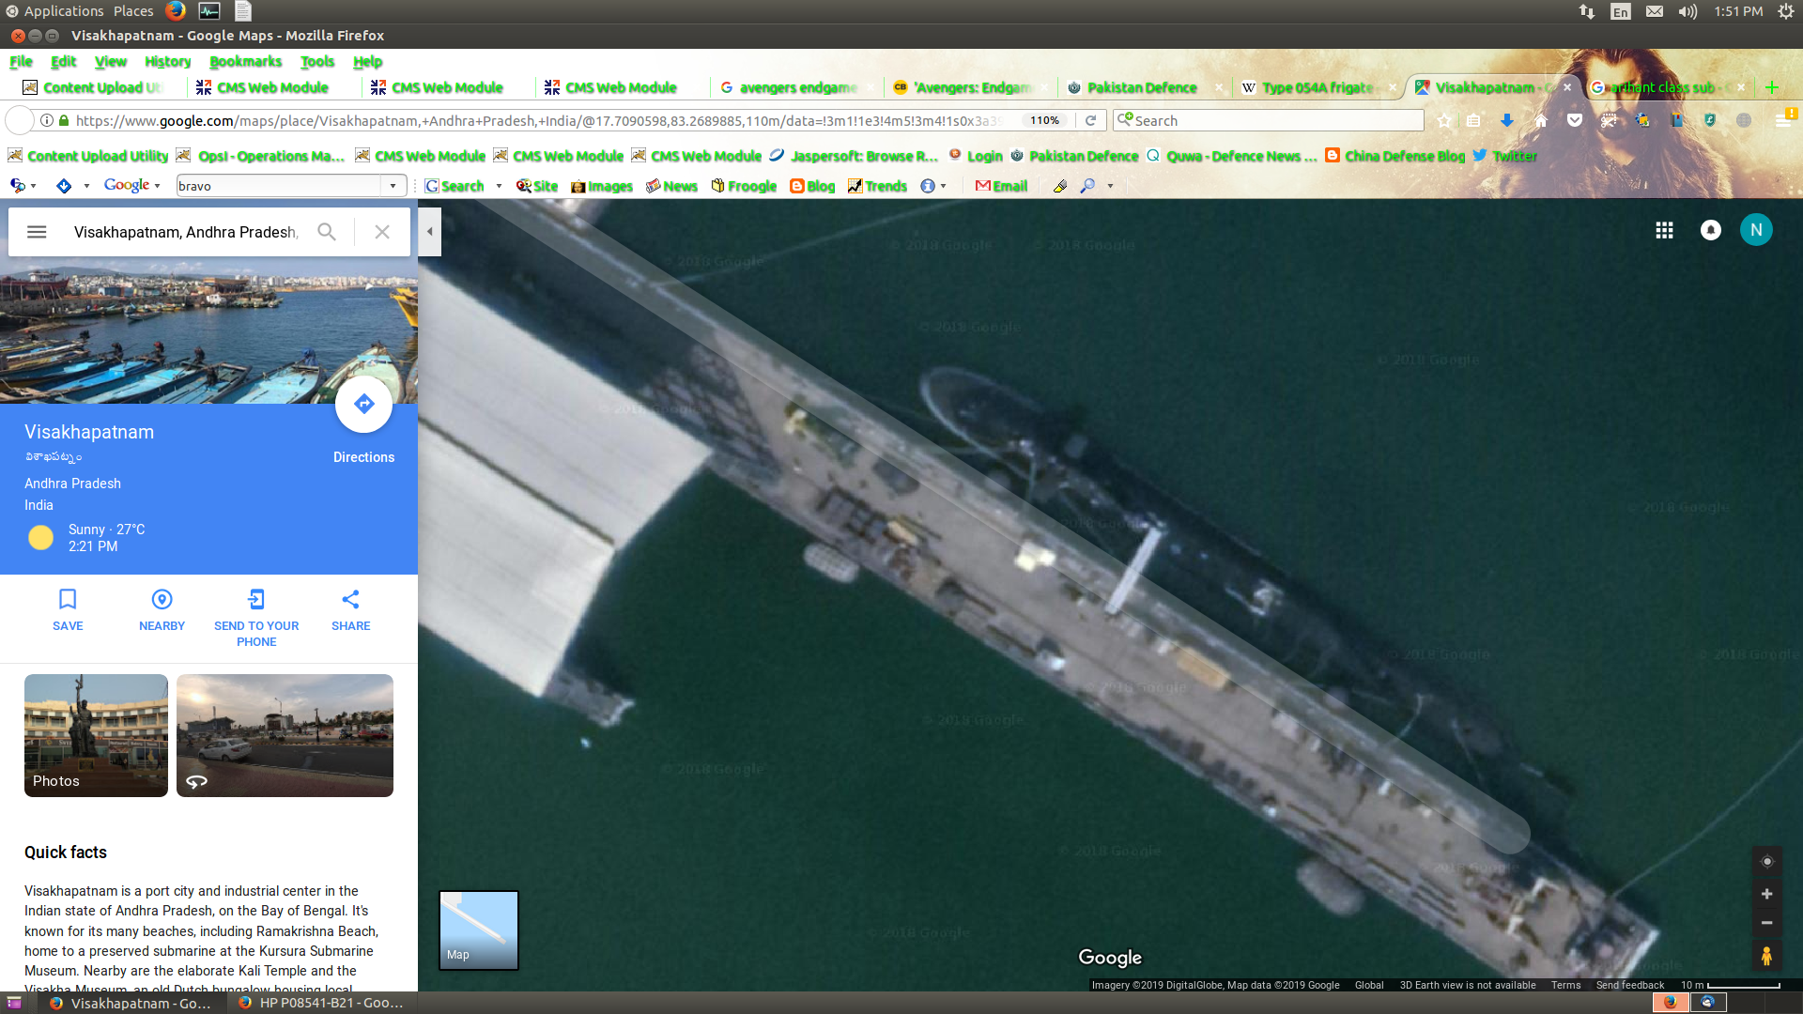Viewport: 1803px width, 1014px height.
Task: Click the Email Gmail toolbar button
Action: [1001, 186]
